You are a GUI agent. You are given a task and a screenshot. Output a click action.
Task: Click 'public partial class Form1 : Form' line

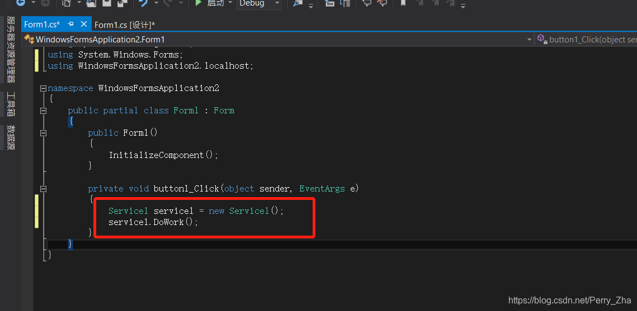point(150,111)
